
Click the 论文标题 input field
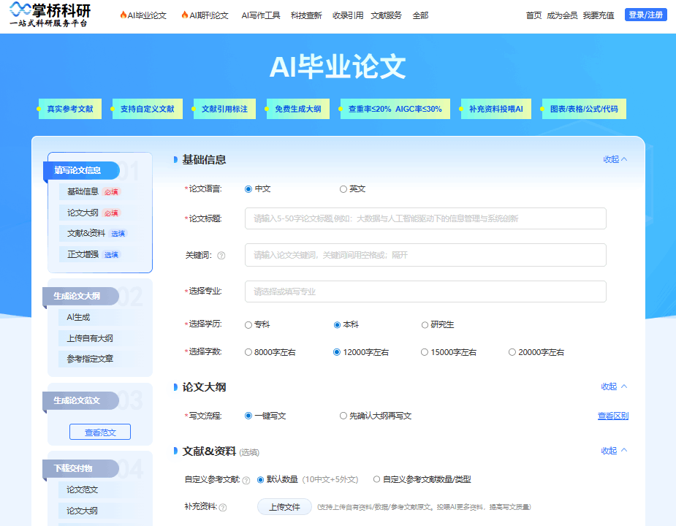425,218
